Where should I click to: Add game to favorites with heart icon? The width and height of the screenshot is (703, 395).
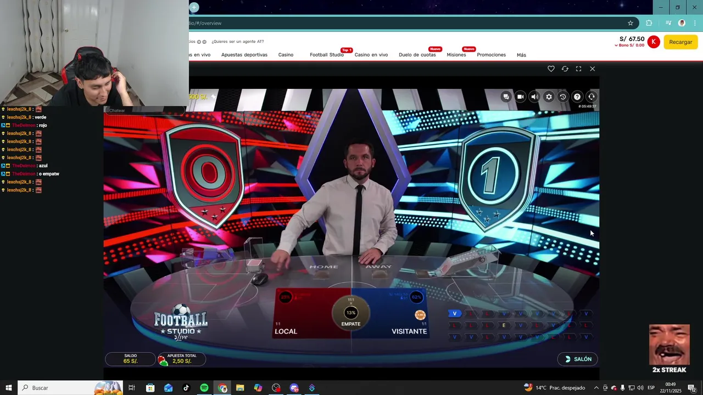[x=551, y=69]
